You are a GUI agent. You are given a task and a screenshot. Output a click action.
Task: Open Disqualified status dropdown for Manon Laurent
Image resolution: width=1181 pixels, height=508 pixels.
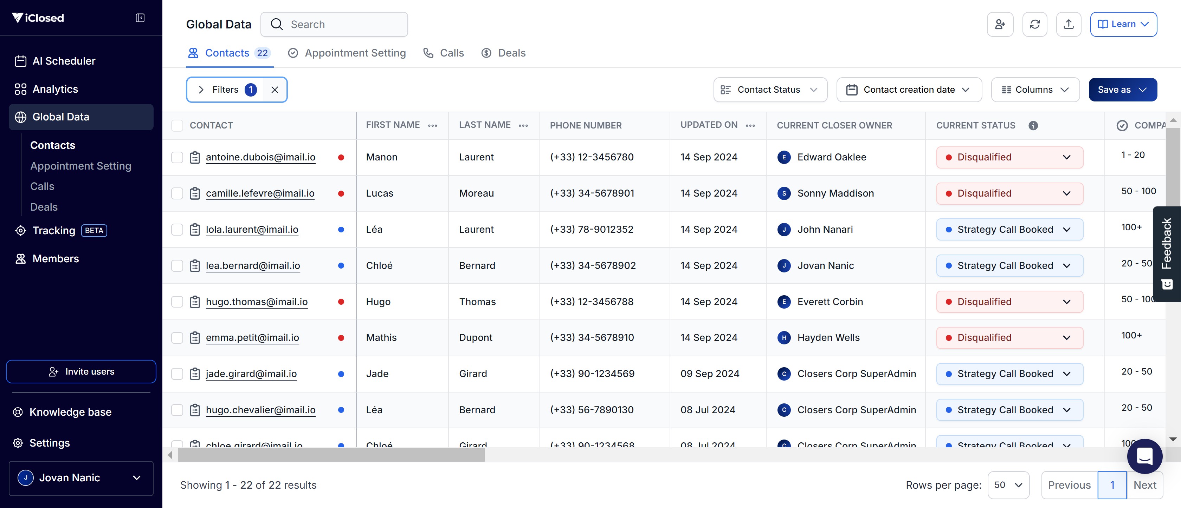coord(1009,158)
